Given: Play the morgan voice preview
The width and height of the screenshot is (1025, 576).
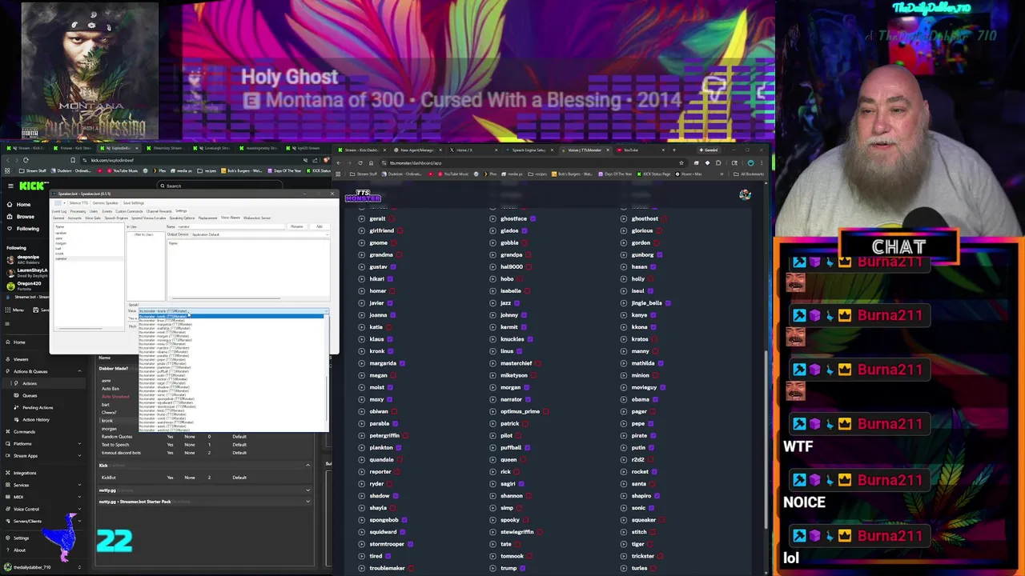Looking at the screenshot, I should pyautogui.click(x=492, y=387).
